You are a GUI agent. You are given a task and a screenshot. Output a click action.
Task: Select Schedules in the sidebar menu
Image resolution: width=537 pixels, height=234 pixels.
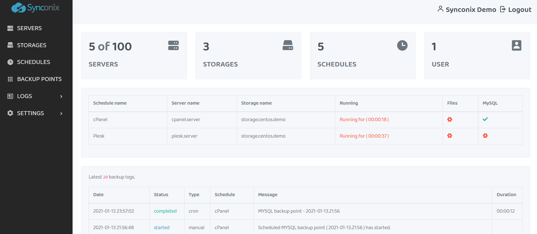(34, 62)
